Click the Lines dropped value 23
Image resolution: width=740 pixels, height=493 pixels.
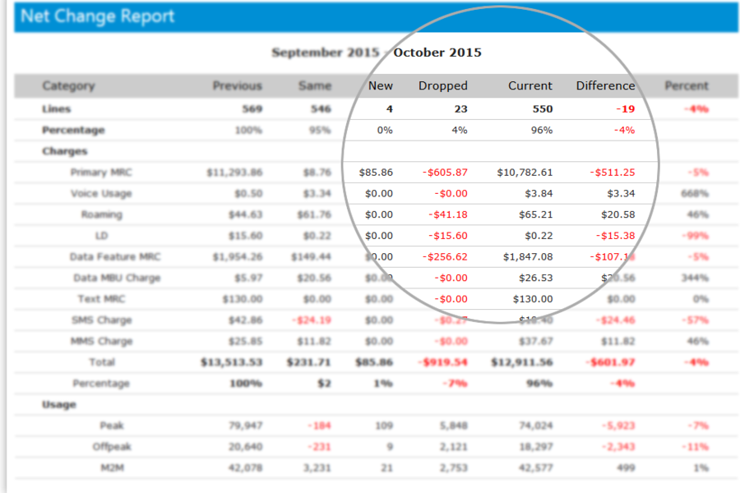[x=460, y=109]
